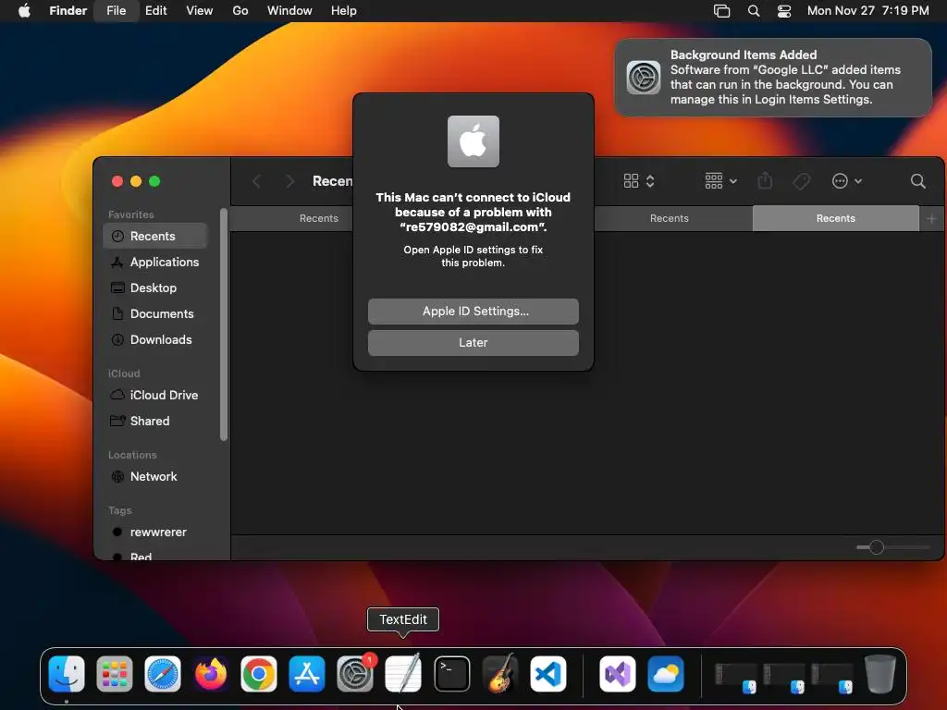Open the Finder application menu
Screen dimensions: 947x710
pyautogui.click(x=68, y=11)
